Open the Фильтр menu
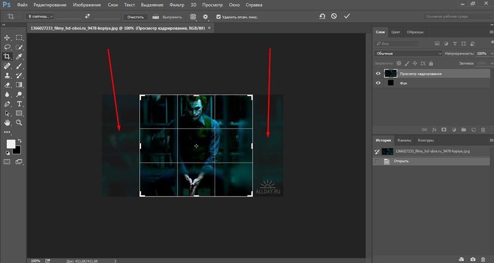494x263 pixels. [177, 5]
